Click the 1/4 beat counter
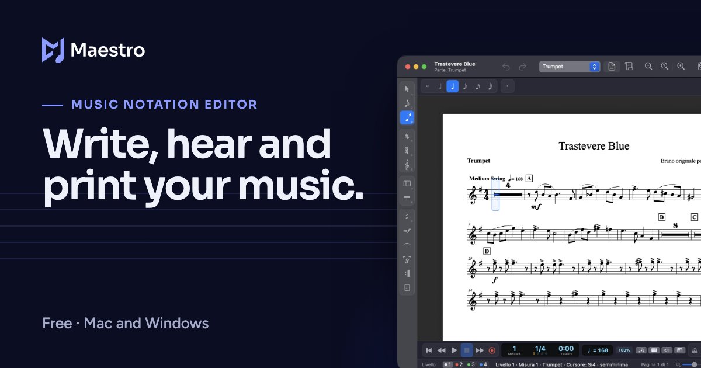Image resolution: width=701 pixels, height=368 pixels. click(540, 350)
